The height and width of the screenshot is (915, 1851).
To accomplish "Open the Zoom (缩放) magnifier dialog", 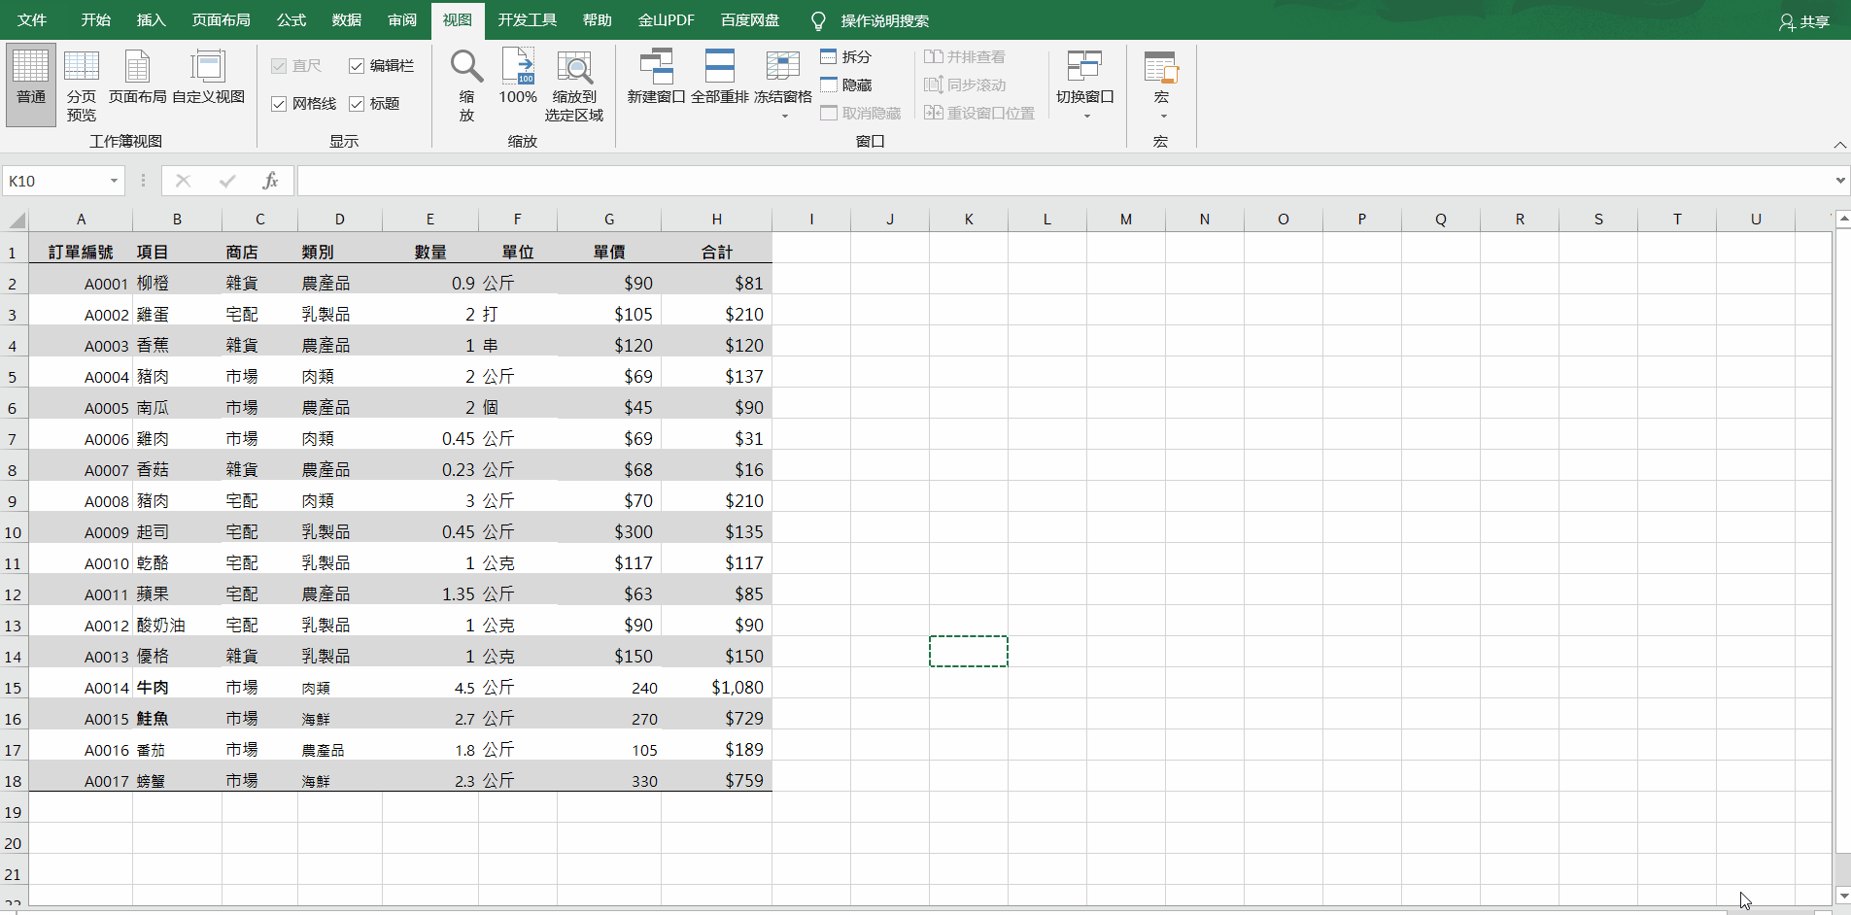I will (x=466, y=84).
